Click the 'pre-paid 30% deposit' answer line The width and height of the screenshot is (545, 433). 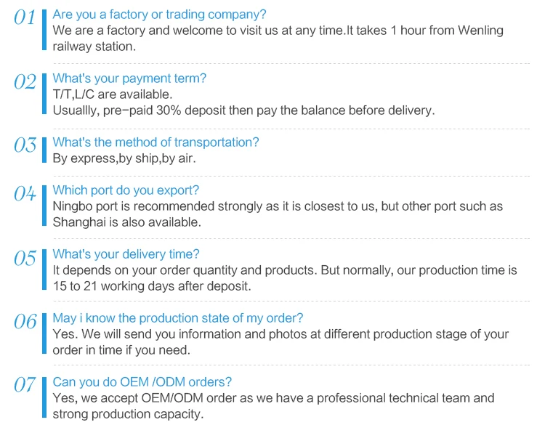243,110
